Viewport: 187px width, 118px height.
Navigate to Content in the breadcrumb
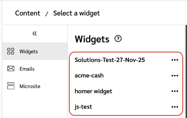(x=28, y=13)
